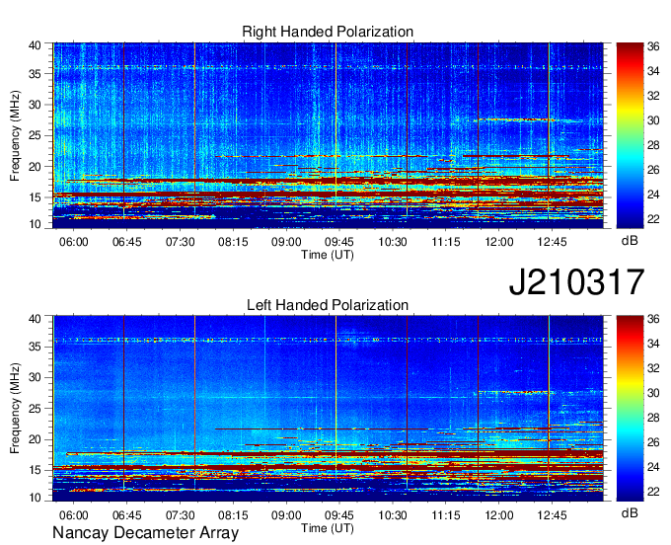Click 11:15 time tick of Right Handed plot

pyautogui.click(x=446, y=242)
